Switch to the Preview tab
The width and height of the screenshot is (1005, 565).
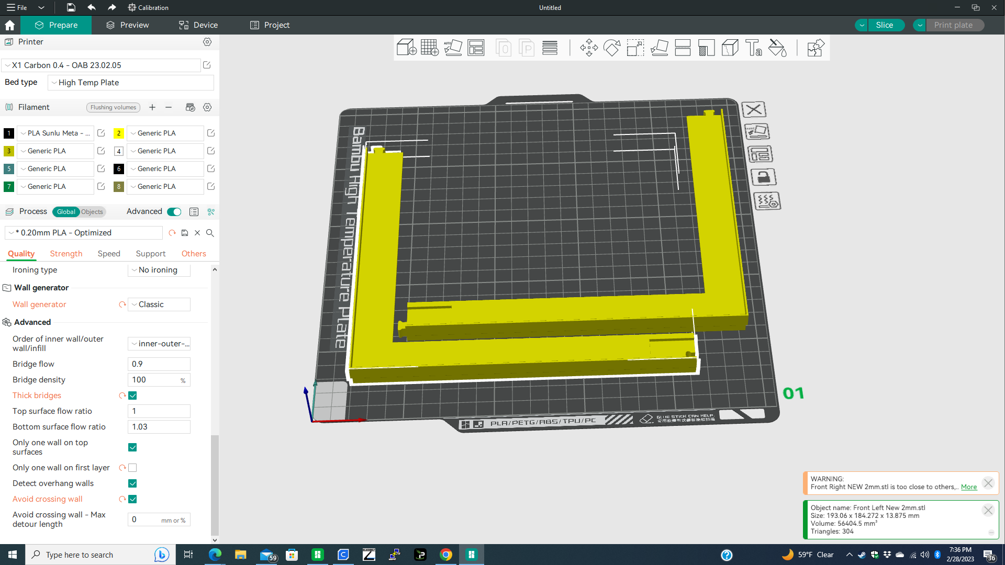(127, 25)
